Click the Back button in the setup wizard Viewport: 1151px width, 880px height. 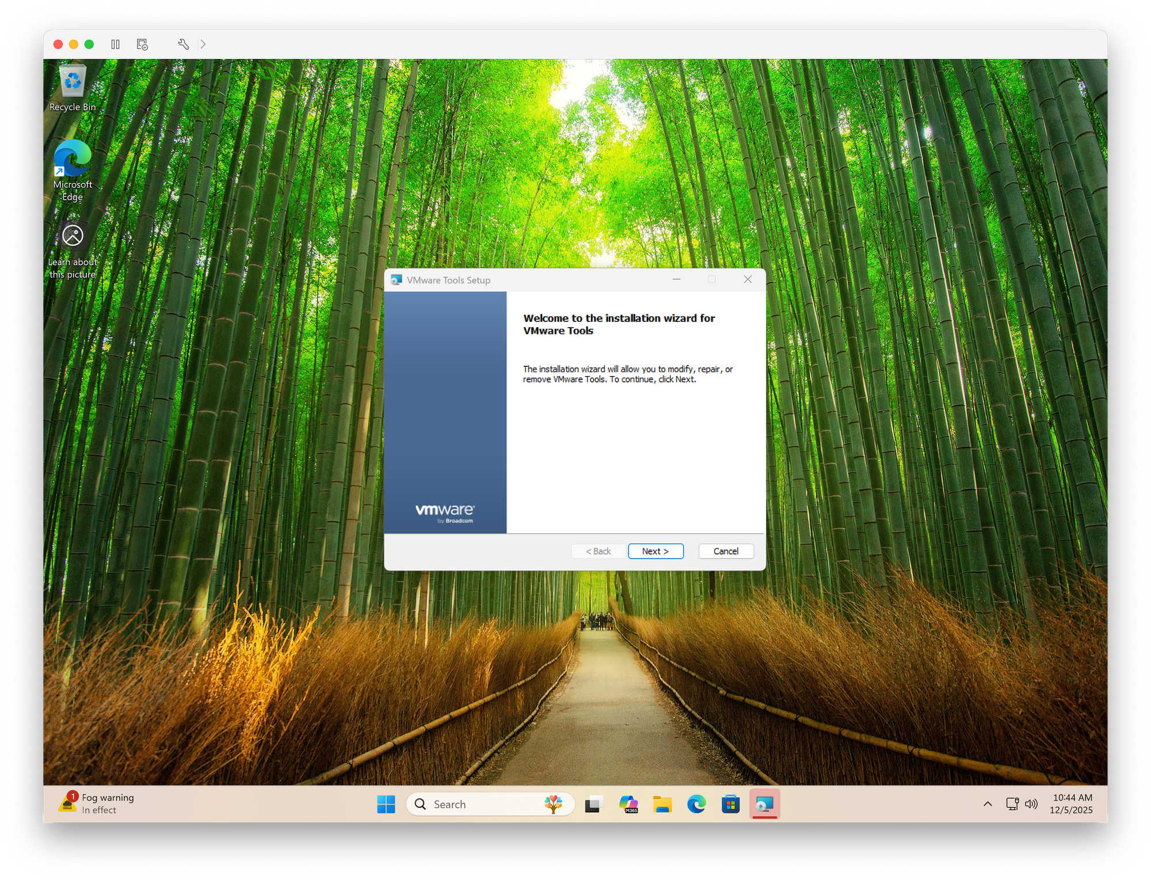[x=599, y=551]
